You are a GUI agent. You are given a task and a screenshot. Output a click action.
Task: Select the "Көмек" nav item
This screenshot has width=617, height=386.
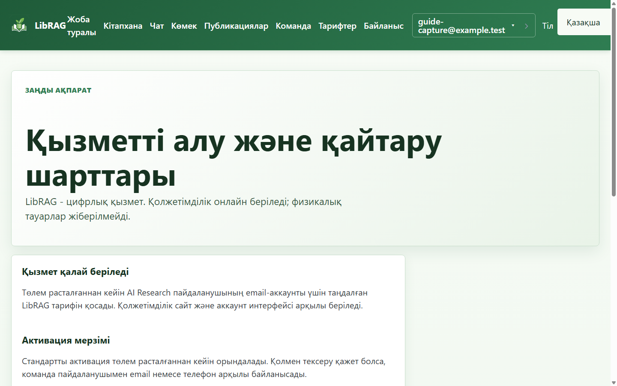184,26
